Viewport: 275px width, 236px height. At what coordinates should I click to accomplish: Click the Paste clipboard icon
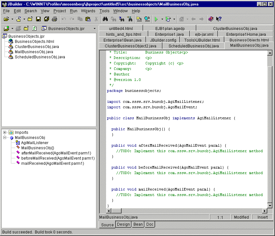[88, 19]
